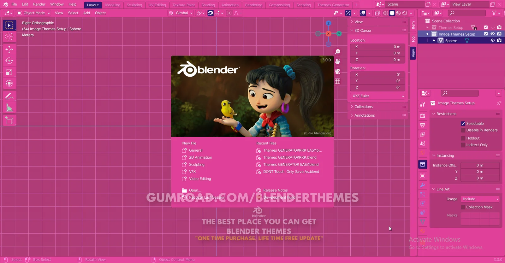The image size is (505, 263).
Task: Open the View Layer properties tab icon
Action: point(423,134)
